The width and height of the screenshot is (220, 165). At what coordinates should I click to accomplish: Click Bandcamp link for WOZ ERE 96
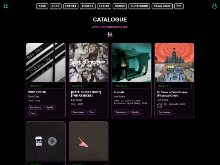[35, 107]
